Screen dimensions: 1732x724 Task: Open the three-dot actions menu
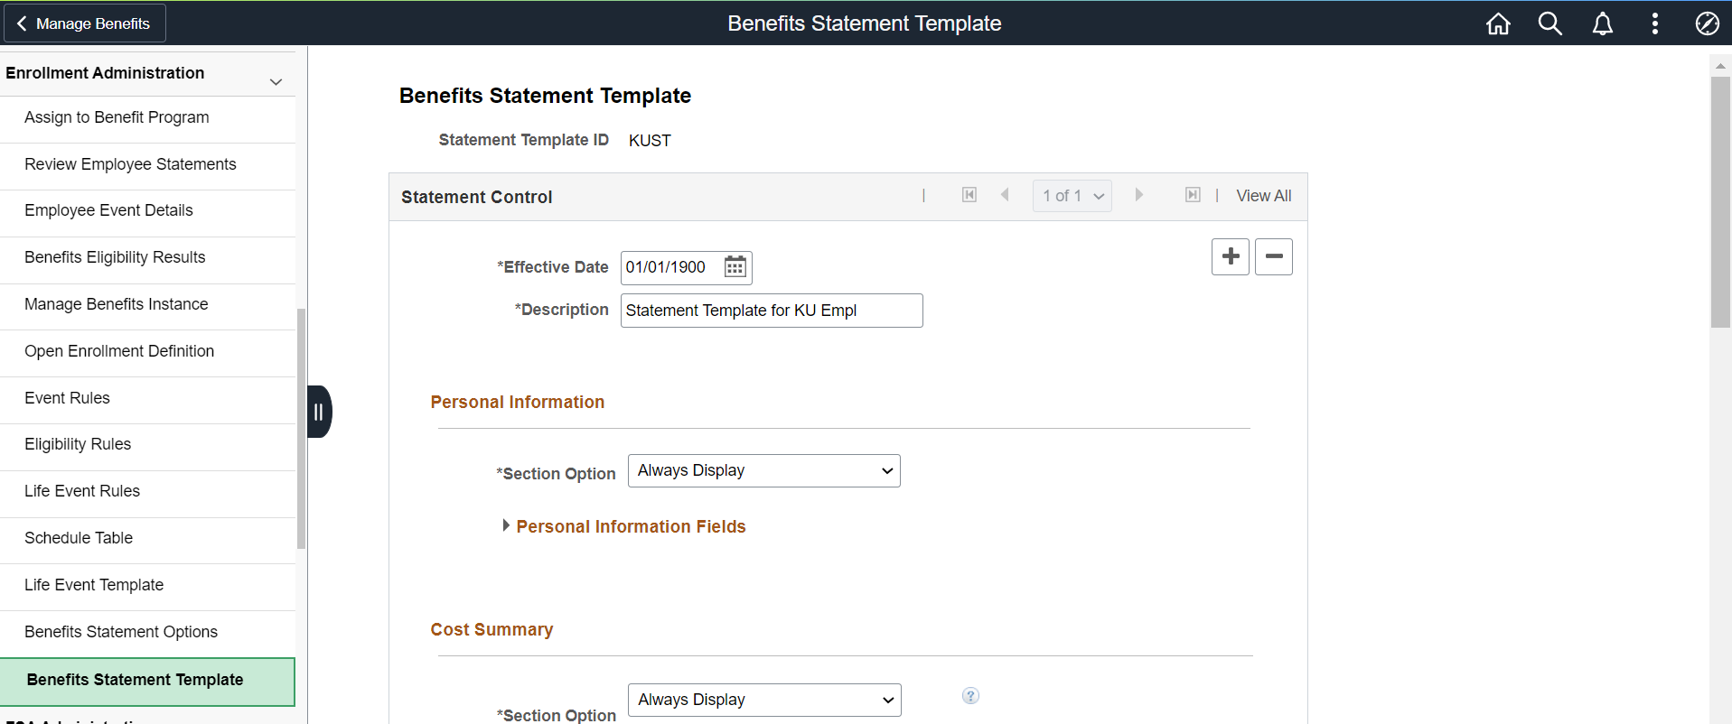tap(1655, 23)
